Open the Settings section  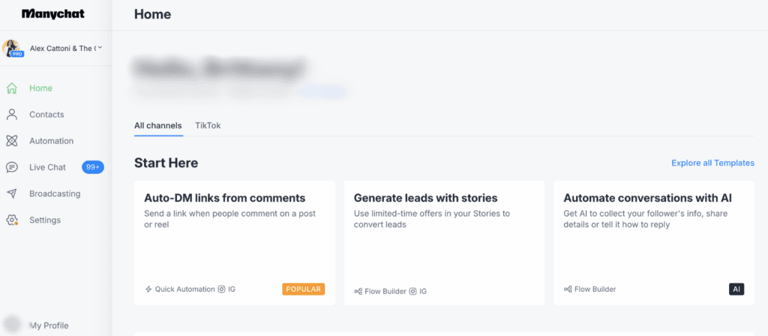[45, 220]
